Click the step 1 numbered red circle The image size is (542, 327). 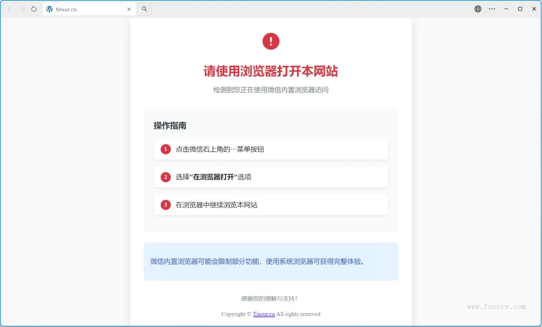pos(165,149)
